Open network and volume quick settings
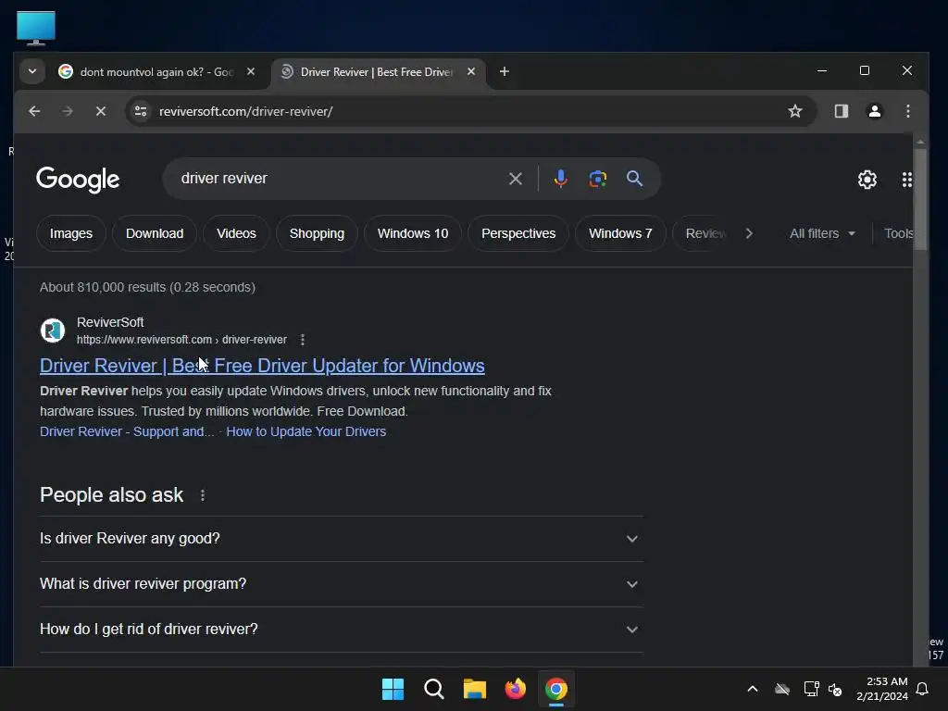 pyautogui.click(x=823, y=689)
